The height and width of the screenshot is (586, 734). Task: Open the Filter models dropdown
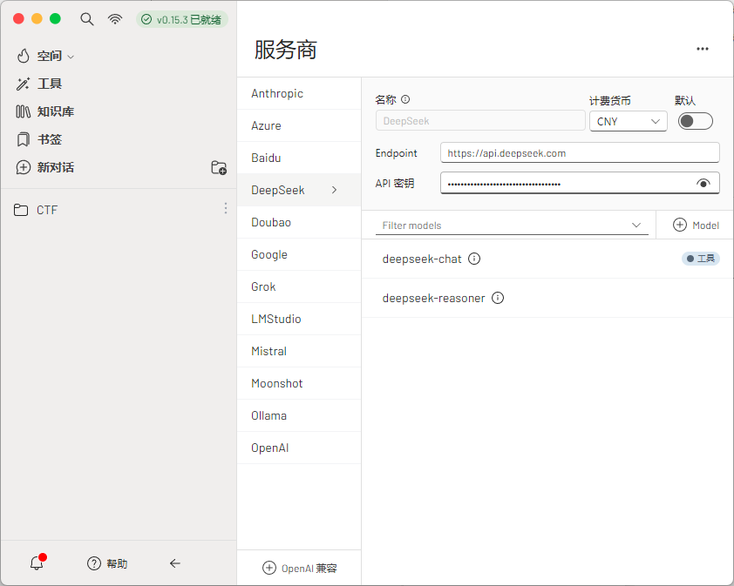click(512, 225)
